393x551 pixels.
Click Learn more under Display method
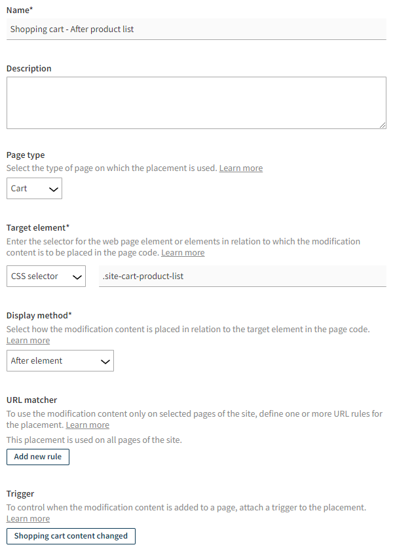[x=28, y=340]
